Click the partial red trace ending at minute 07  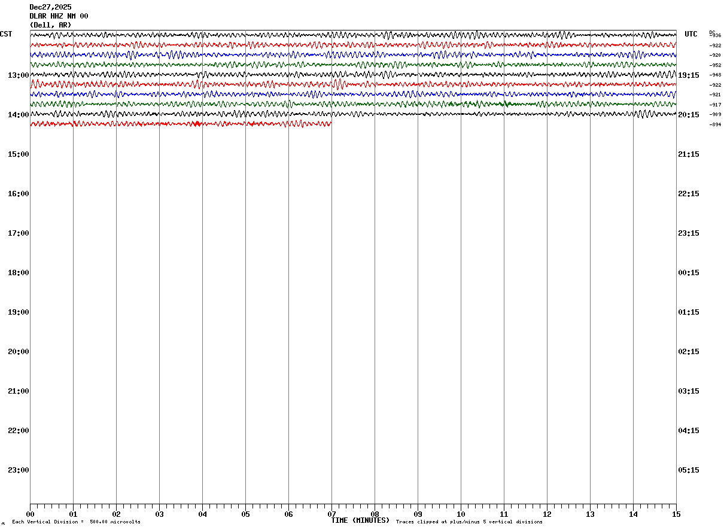pyautogui.click(x=181, y=124)
